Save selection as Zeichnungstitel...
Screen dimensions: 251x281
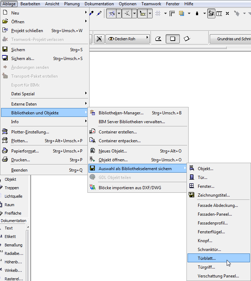[x=219, y=195]
